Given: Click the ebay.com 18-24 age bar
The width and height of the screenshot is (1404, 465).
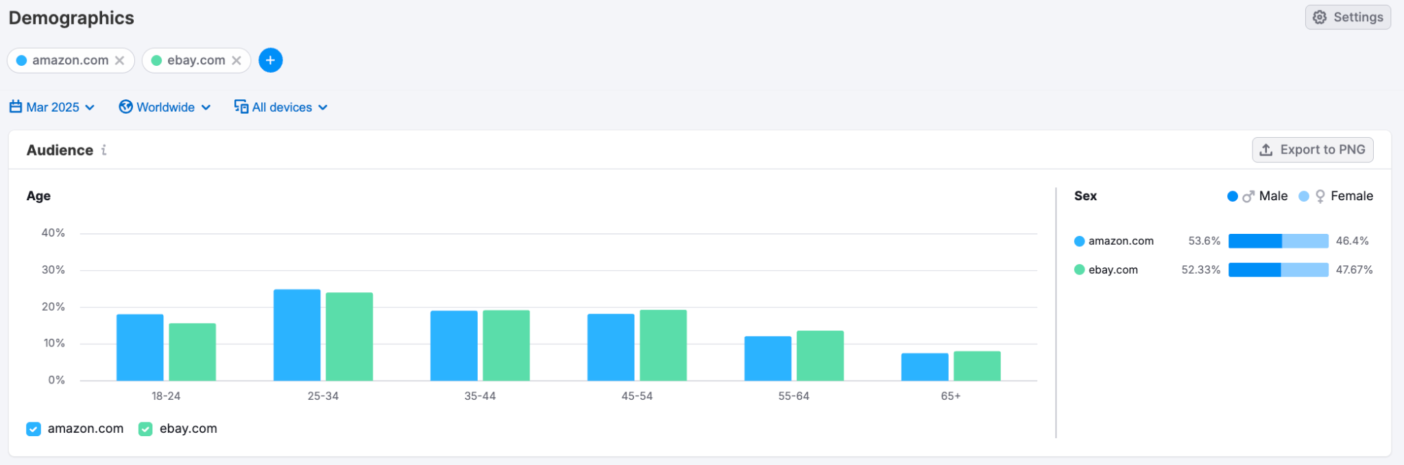Looking at the screenshot, I should (x=193, y=352).
